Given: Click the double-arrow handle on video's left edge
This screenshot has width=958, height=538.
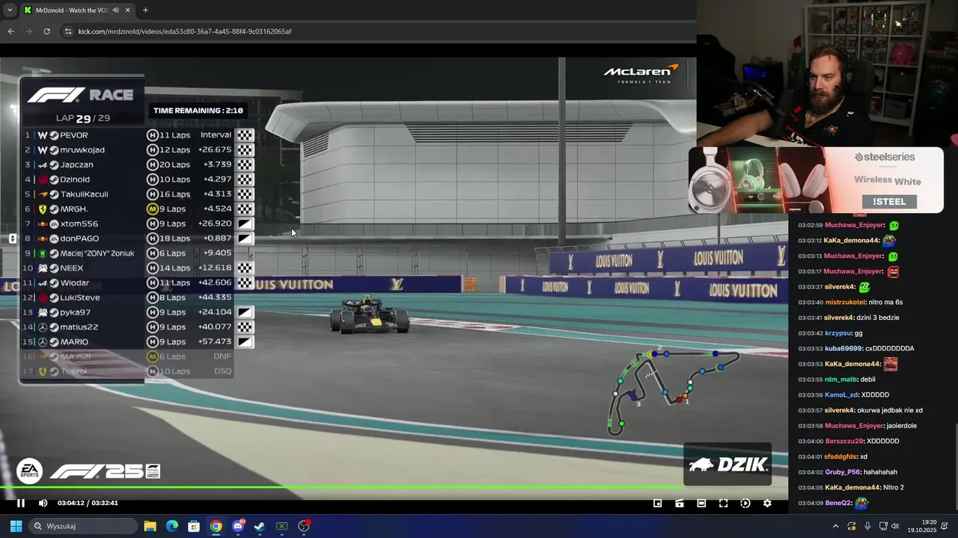Looking at the screenshot, I should point(13,238).
